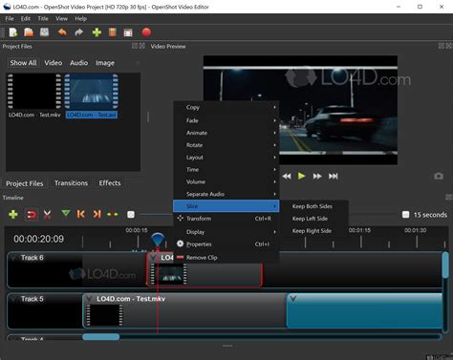Click the red Export Video button
453x360 pixels.
point(146,32)
